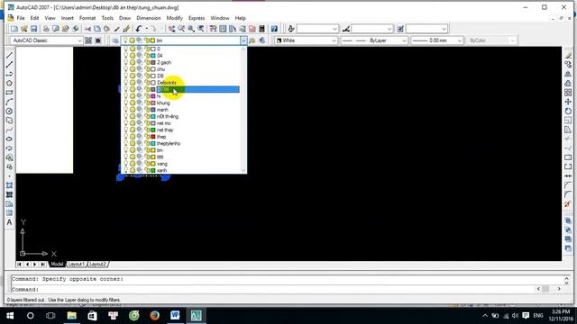Toggle on/off bulb for layer manh
Viewport: 577px width, 324px height.
coord(126,110)
